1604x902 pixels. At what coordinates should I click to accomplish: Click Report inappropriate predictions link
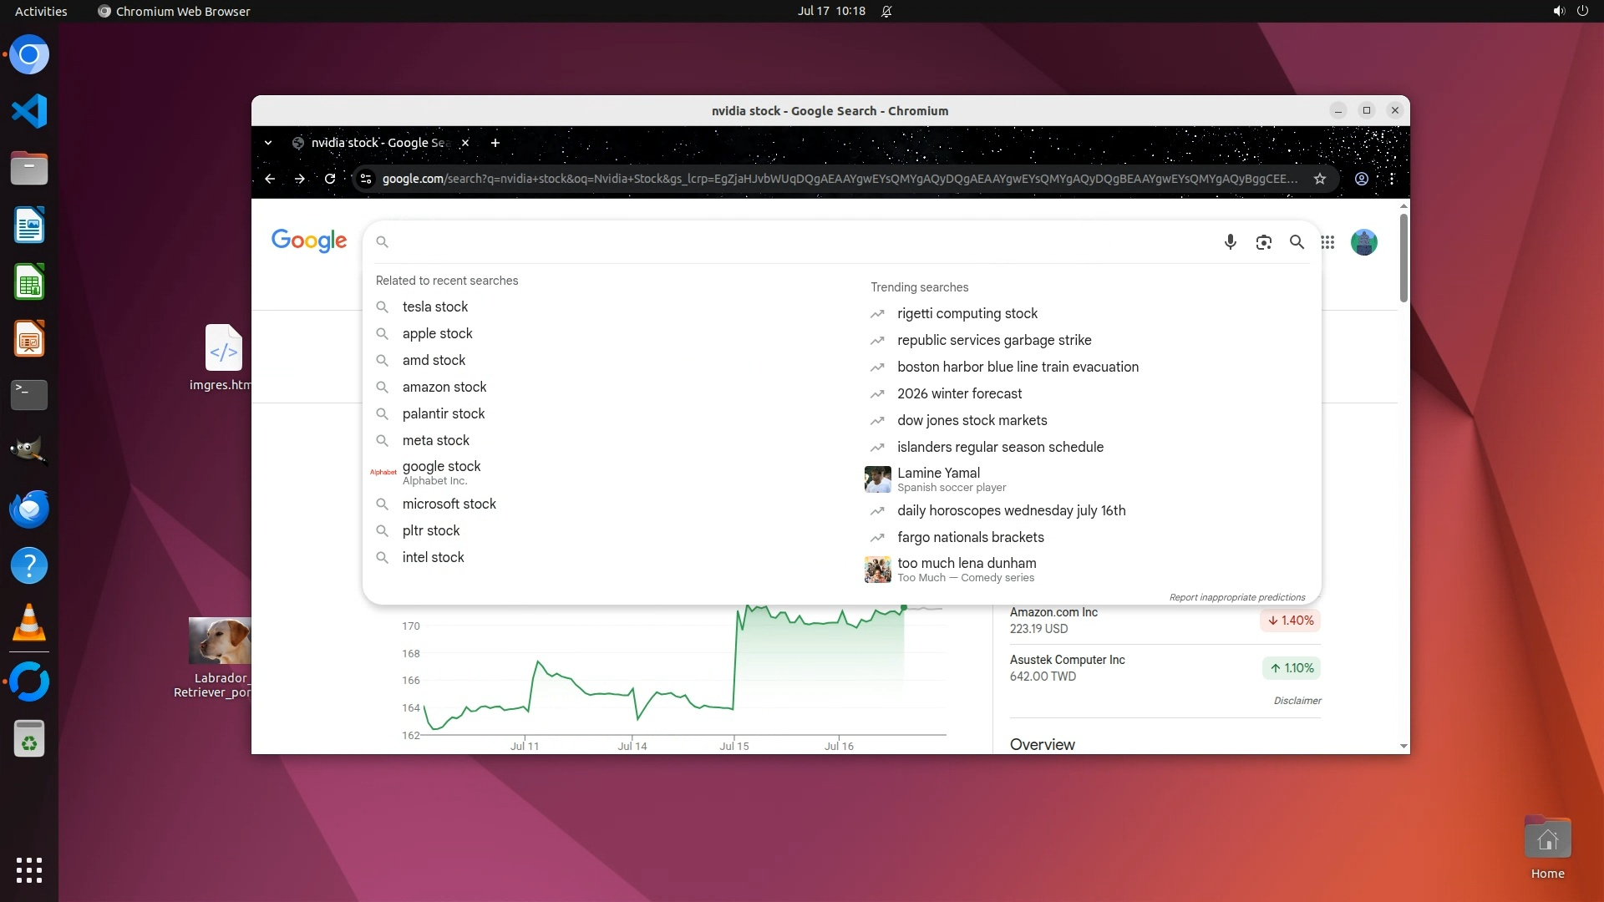pyautogui.click(x=1236, y=597)
